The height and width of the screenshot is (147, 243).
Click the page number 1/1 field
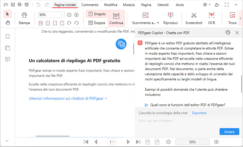point(112,142)
